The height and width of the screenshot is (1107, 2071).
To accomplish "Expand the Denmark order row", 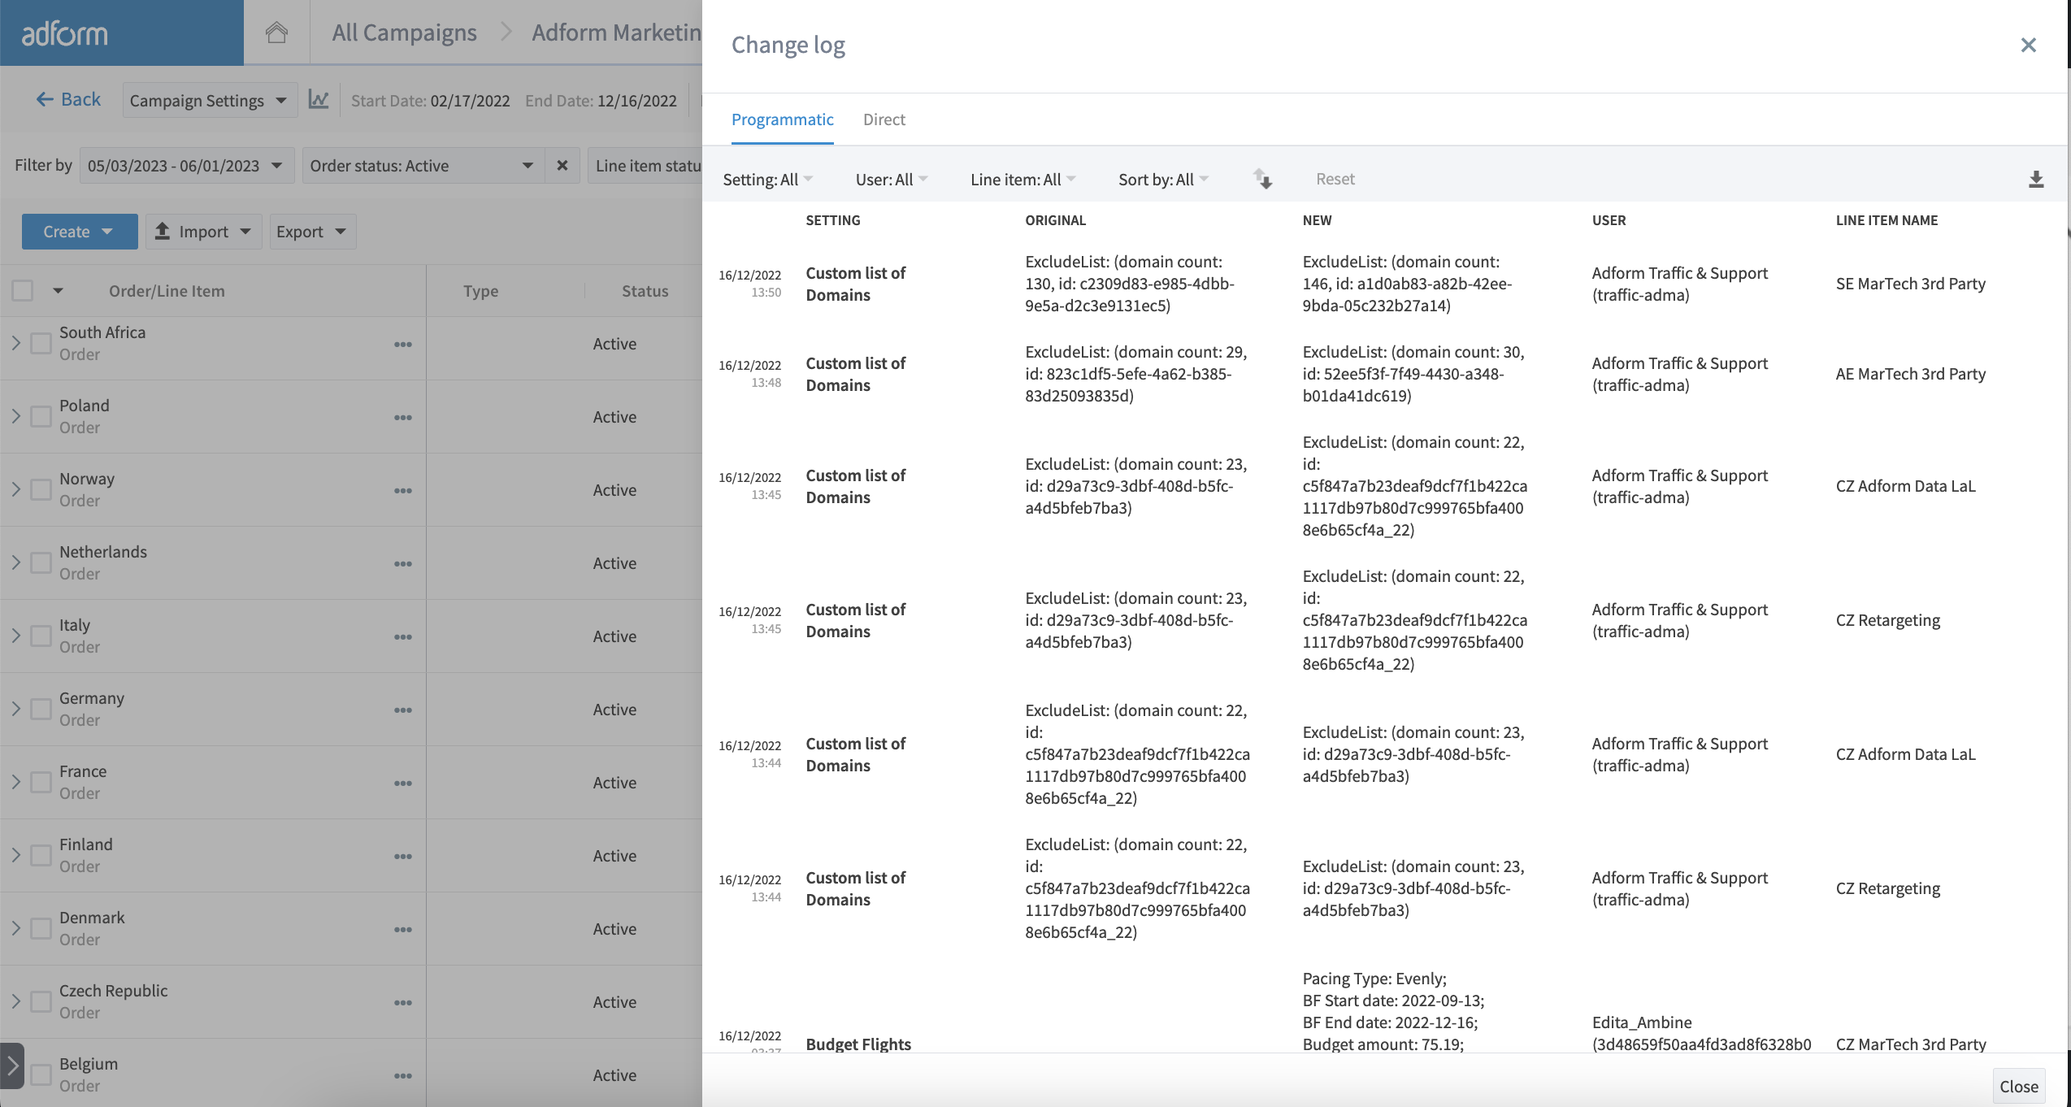I will [15, 928].
